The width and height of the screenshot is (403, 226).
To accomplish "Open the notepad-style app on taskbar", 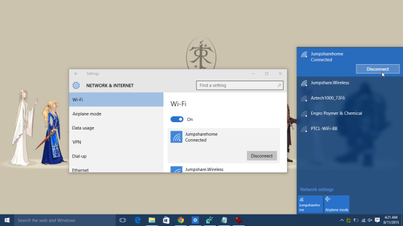I will (224, 220).
